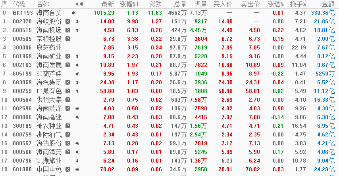The image size is (339, 176).
Task: Select stock code 603069
Action: [22, 82]
